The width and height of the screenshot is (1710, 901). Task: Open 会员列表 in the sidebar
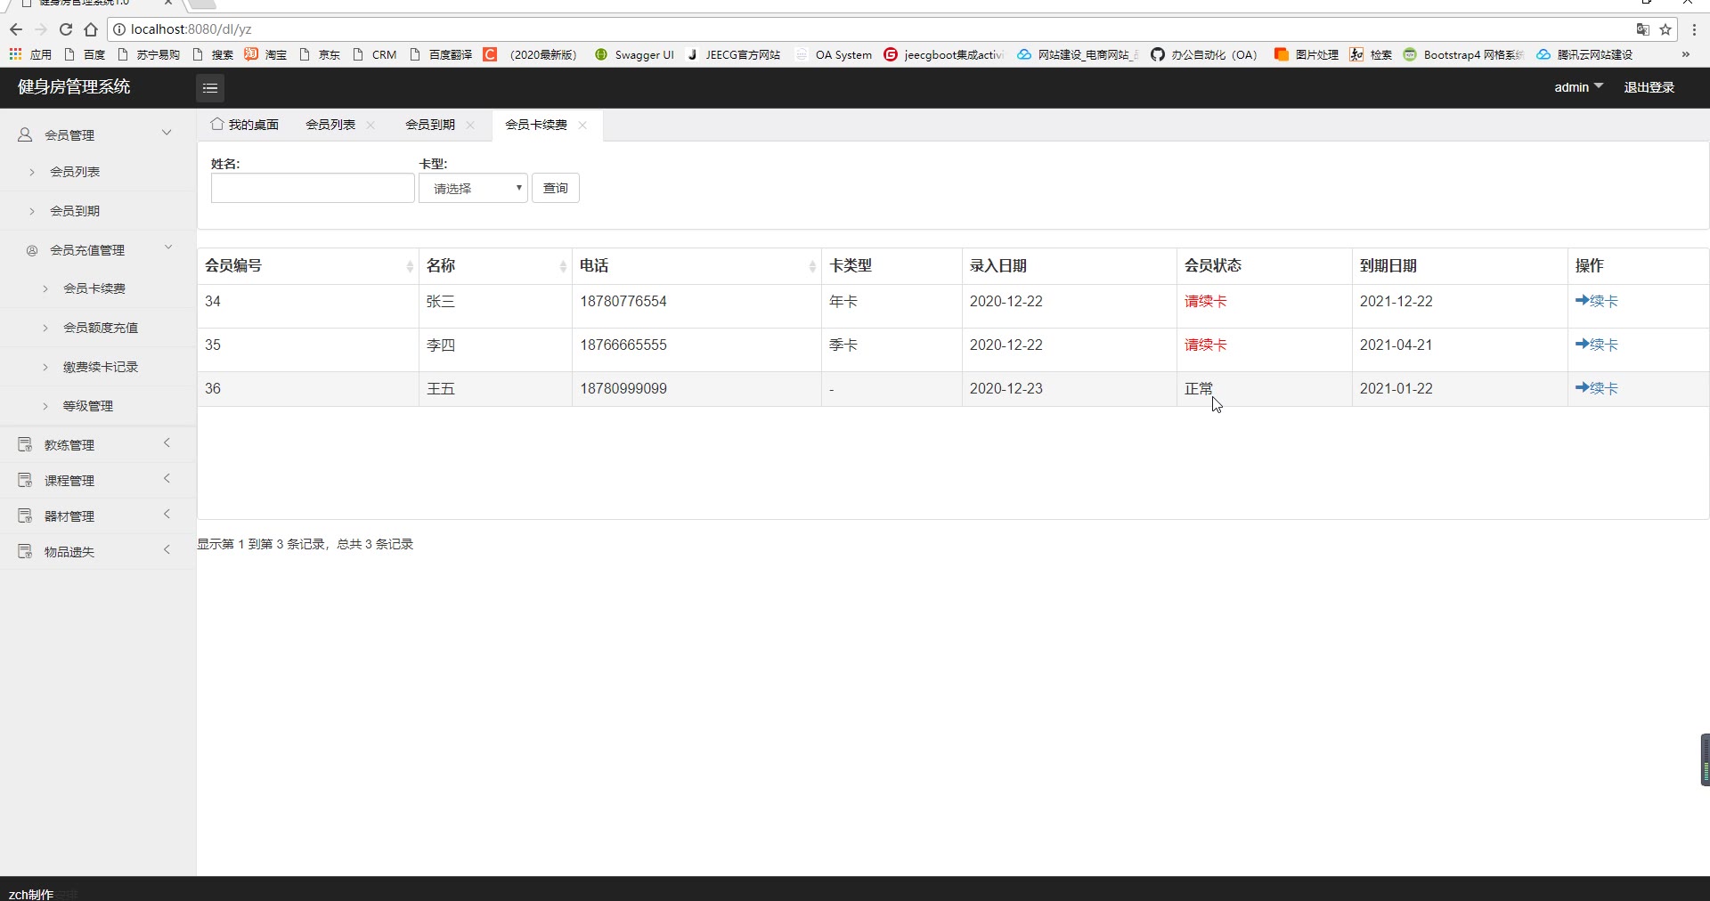tap(75, 172)
